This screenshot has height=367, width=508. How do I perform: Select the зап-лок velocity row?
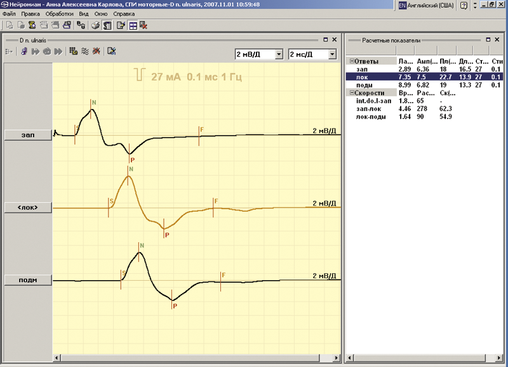pyautogui.click(x=424, y=108)
